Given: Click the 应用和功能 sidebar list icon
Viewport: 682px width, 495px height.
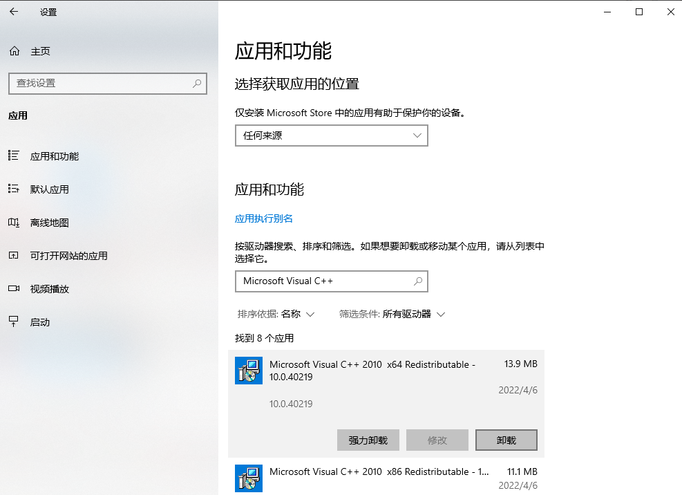Looking at the screenshot, I should (x=13, y=156).
